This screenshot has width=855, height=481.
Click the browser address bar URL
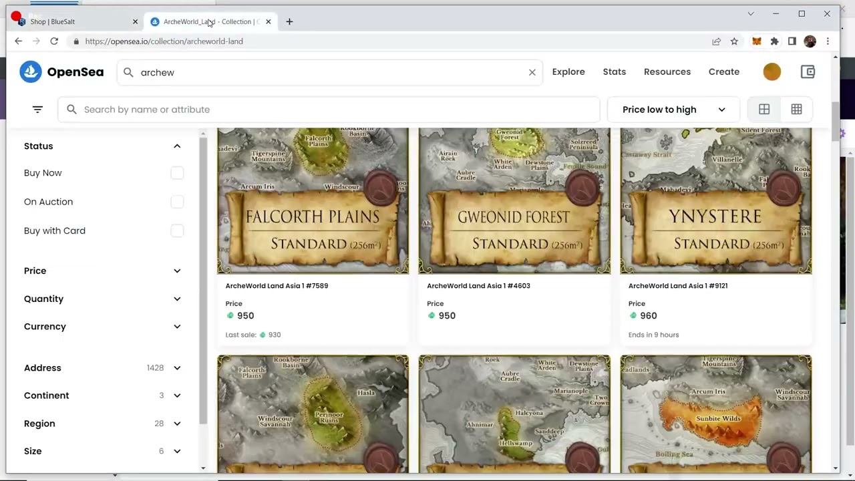coord(164,41)
